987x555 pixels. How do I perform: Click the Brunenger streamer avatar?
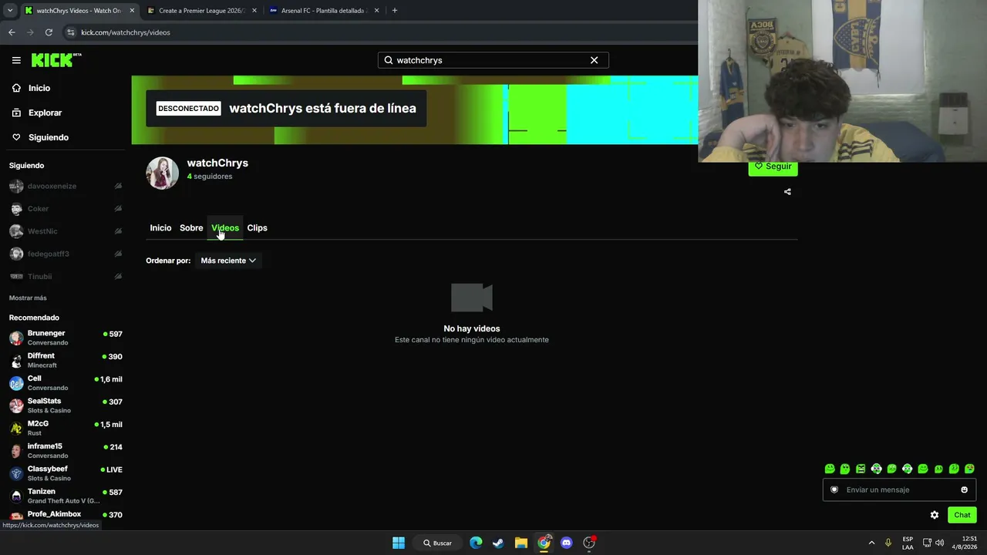16,338
